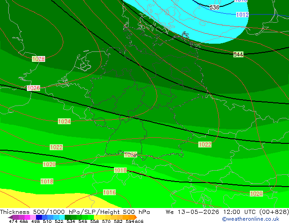Click the right arrow tip of color legend
Viewport: 289px width, 223px height.
coord(136,218)
